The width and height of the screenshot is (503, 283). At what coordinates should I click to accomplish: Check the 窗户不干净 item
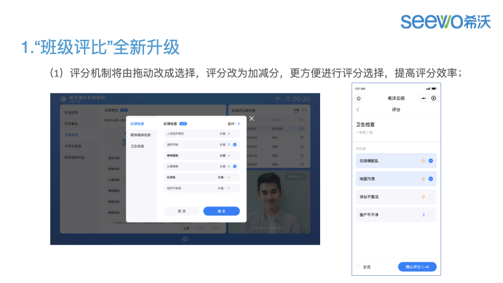click(431, 214)
